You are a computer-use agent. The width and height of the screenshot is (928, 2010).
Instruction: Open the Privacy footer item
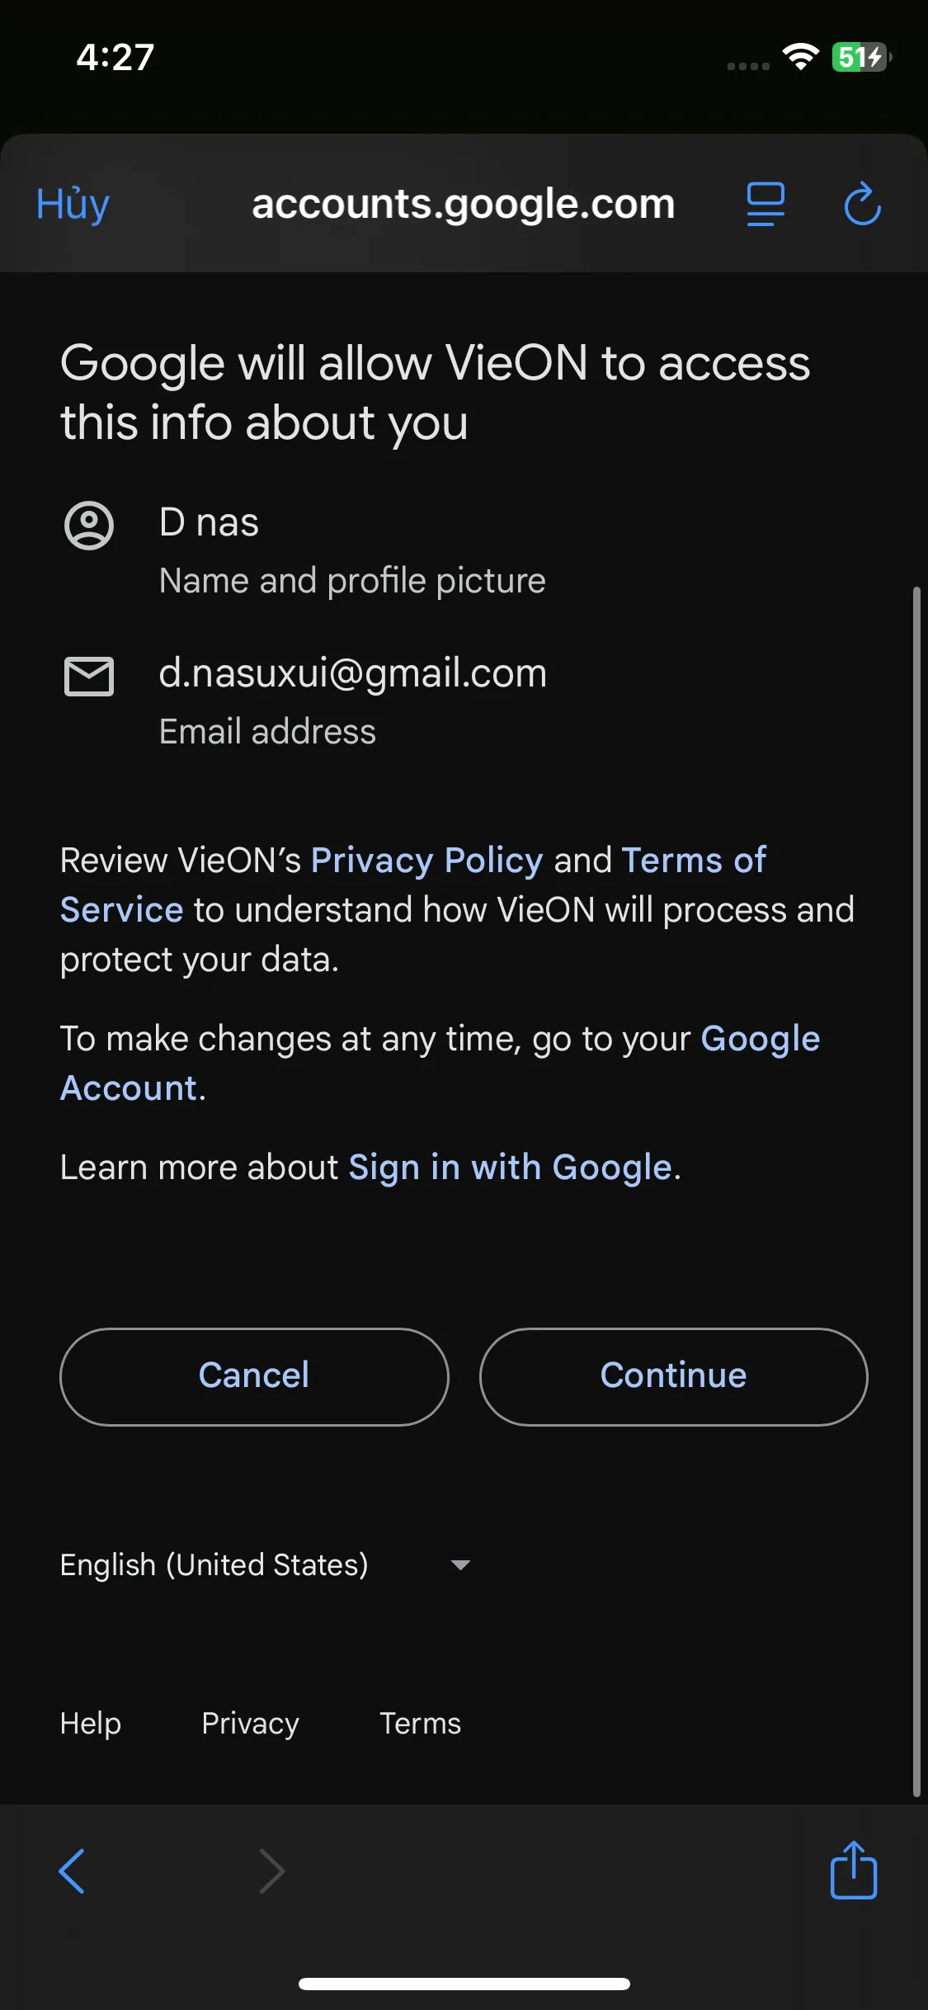[x=250, y=1723]
